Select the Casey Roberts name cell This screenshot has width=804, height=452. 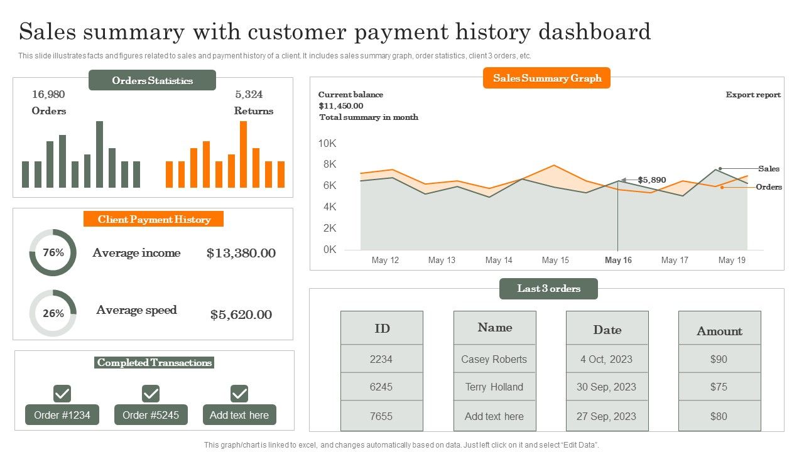pyautogui.click(x=495, y=359)
